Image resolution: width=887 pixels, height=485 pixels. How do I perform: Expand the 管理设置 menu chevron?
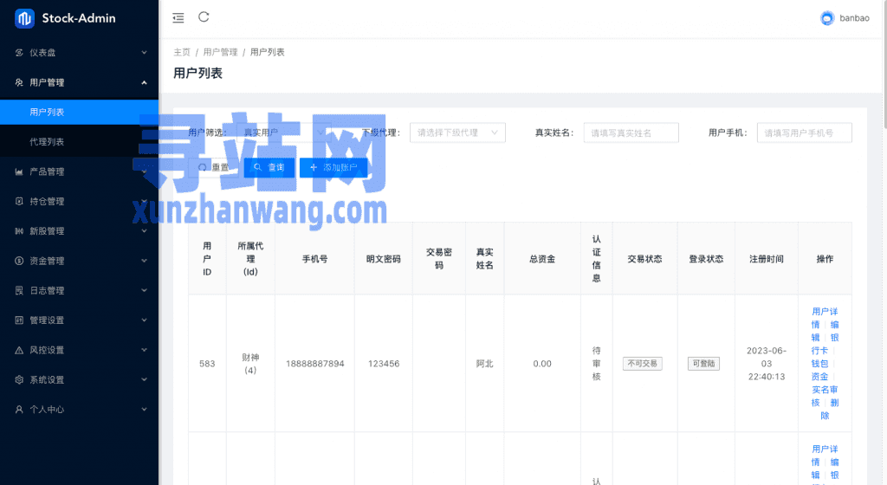coord(145,320)
